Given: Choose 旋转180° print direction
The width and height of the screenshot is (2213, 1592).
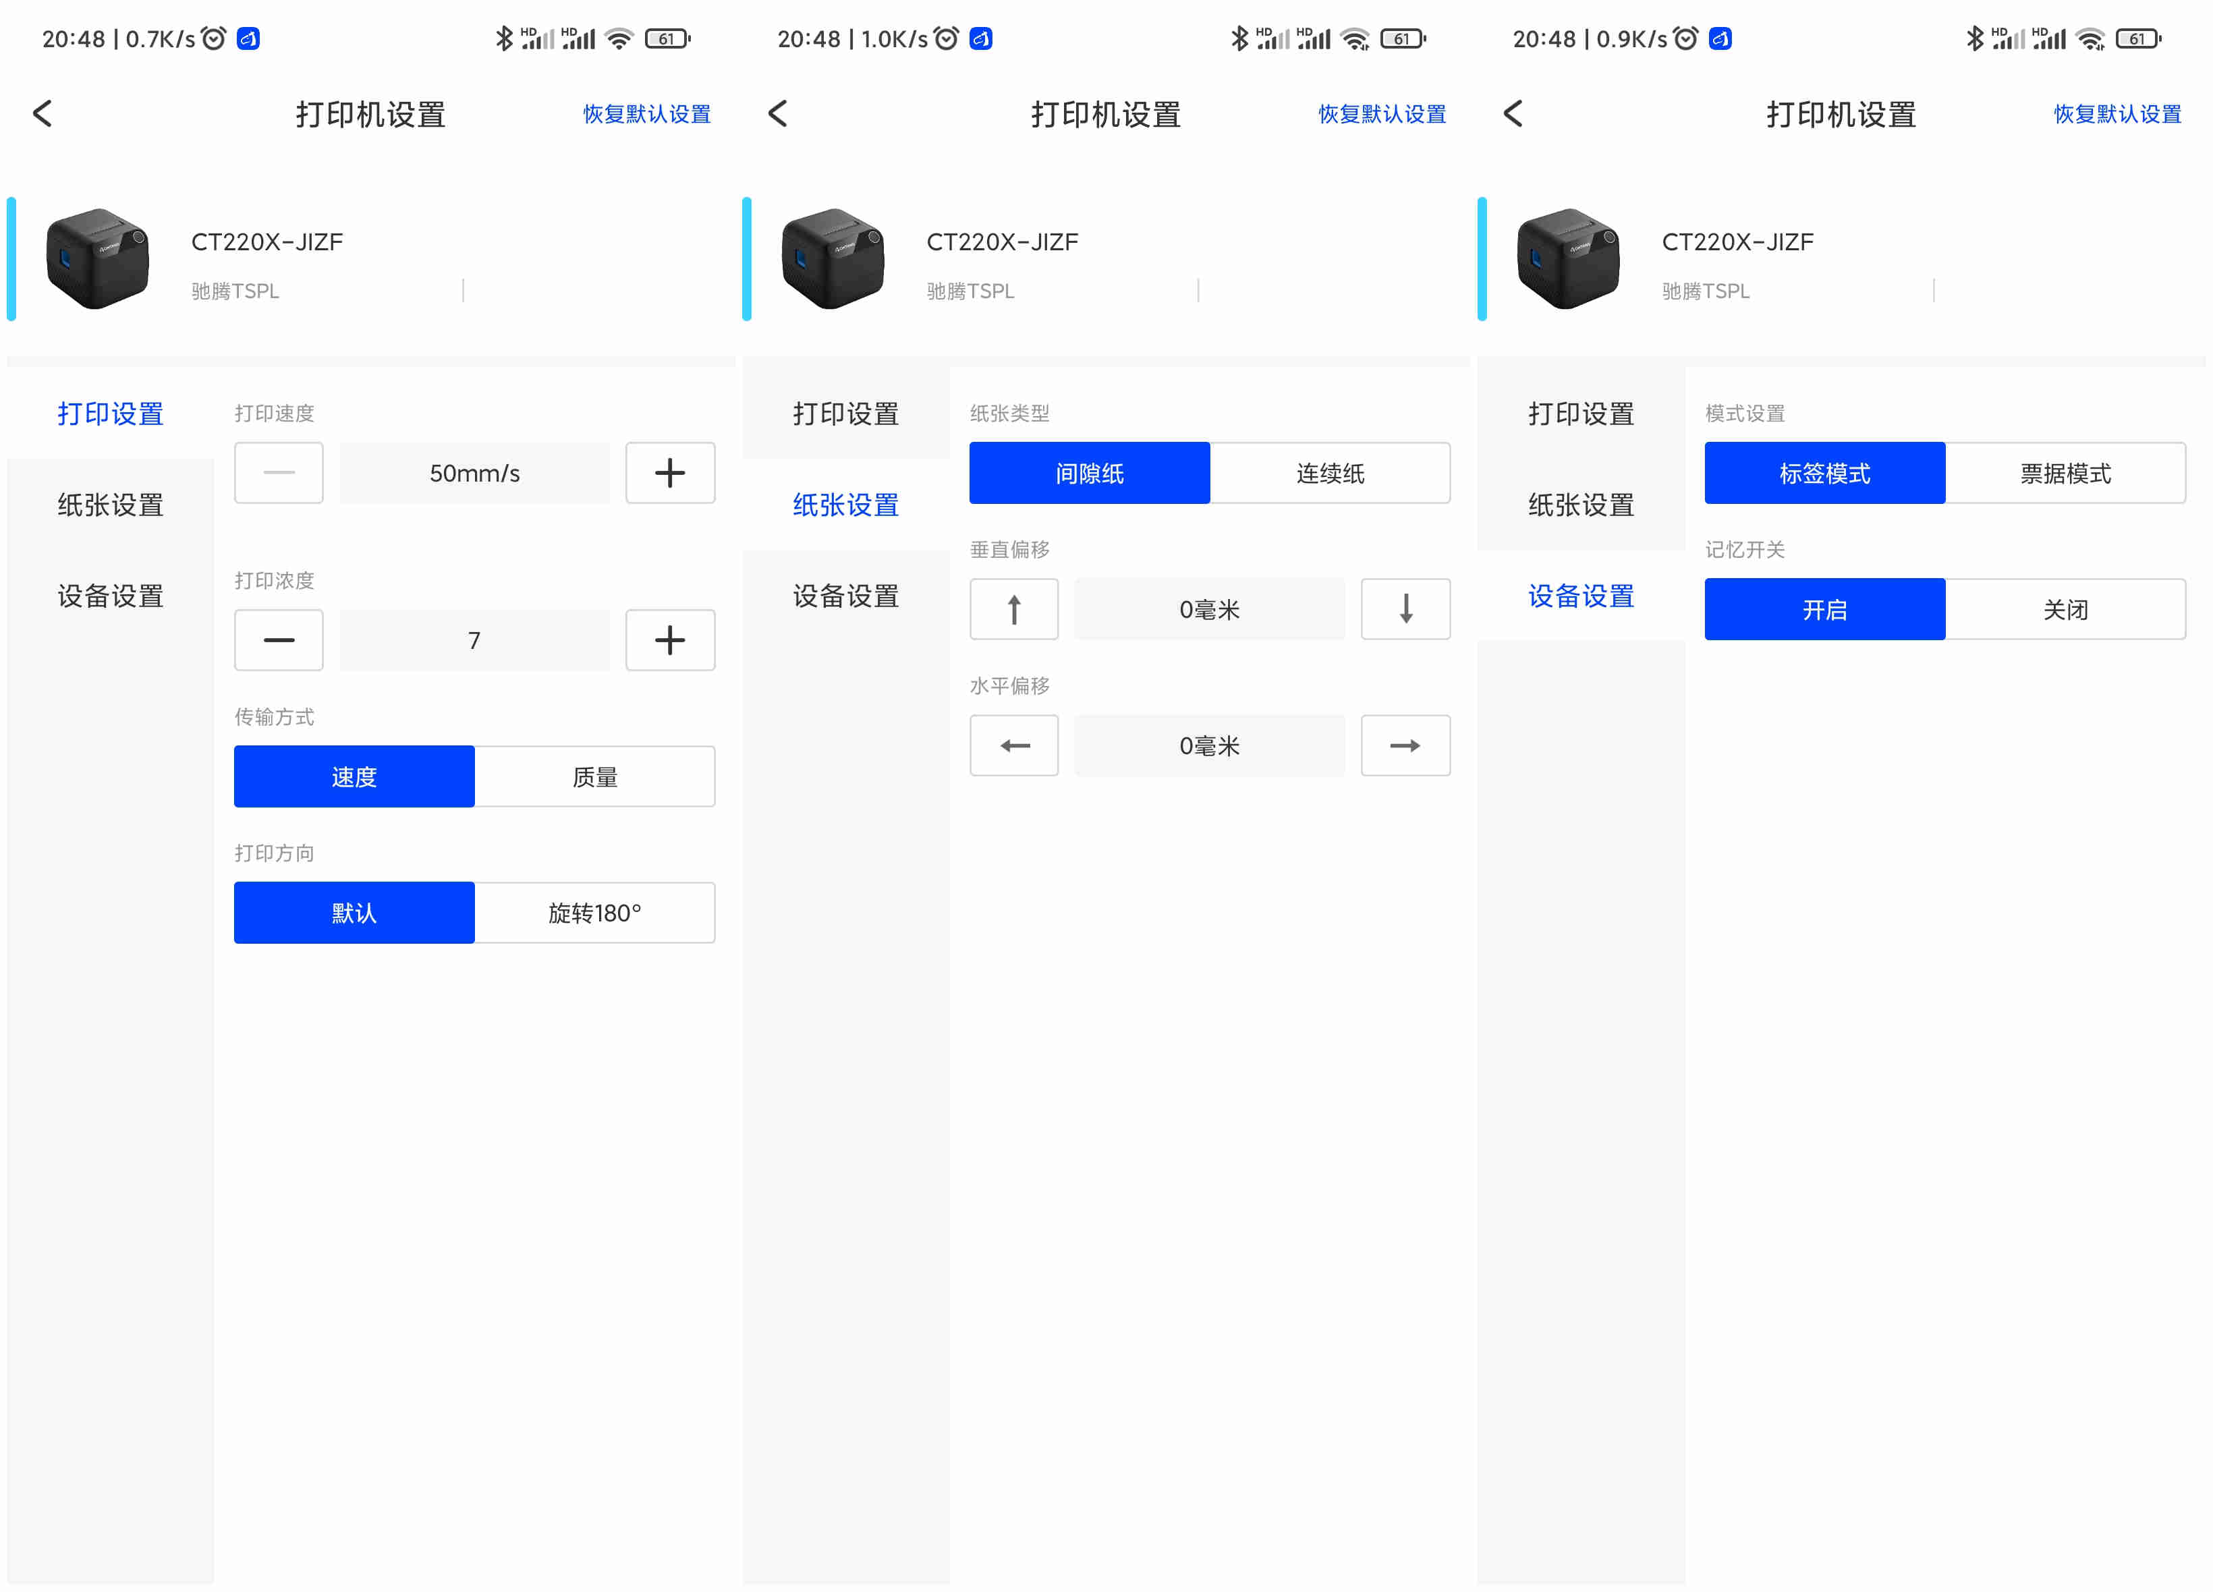Looking at the screenshot, I should [x=594, y=913].
